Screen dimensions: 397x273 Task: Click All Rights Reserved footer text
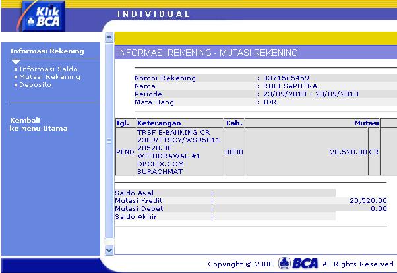[x=357, y=264]
